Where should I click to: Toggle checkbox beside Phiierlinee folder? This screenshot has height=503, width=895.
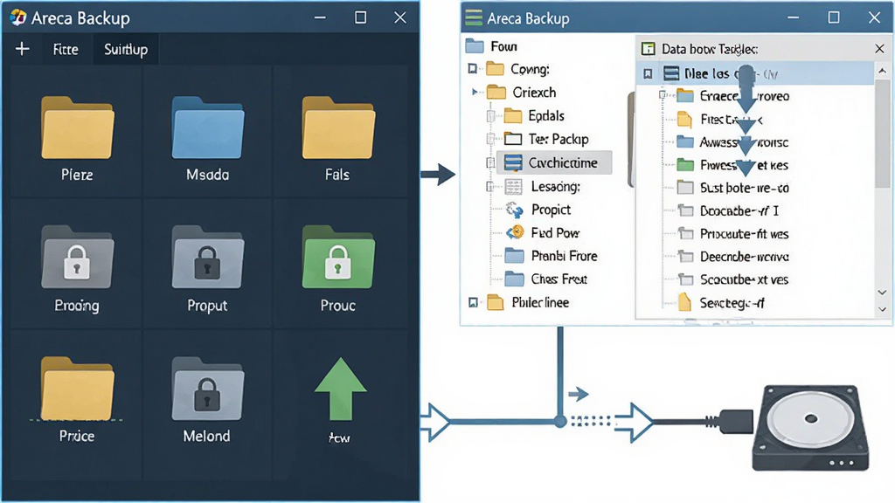pyautogui.click(x=473, y=303)
